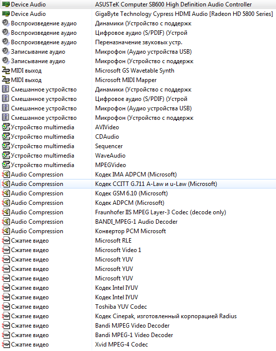The image size is (276, 351).
Task: Click the MIDI icon for Microsoft MIDI Mapper
Action: [x=6, y=80]
